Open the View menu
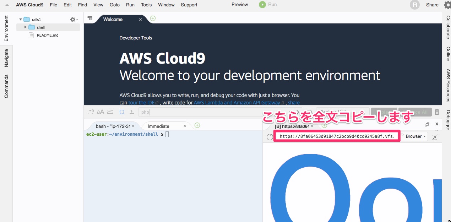The height and width of the screenshot is (222, 451). 98,5
